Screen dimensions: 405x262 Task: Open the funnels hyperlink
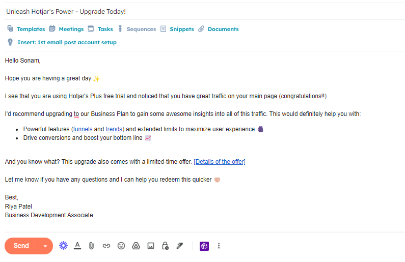point(83,129)
